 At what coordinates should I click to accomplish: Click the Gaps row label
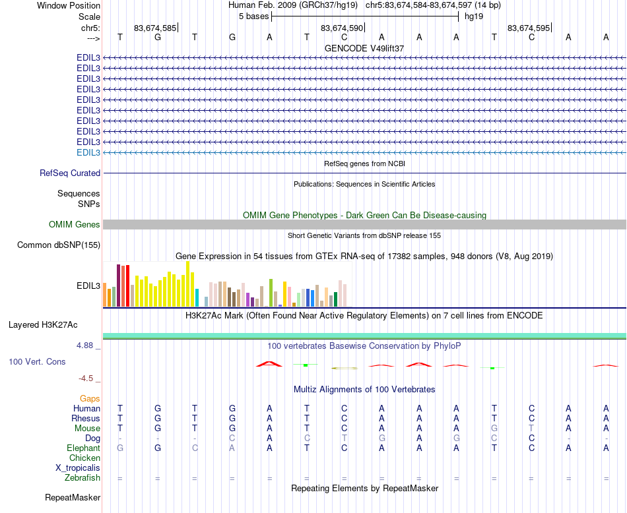(x=90, y=399)
